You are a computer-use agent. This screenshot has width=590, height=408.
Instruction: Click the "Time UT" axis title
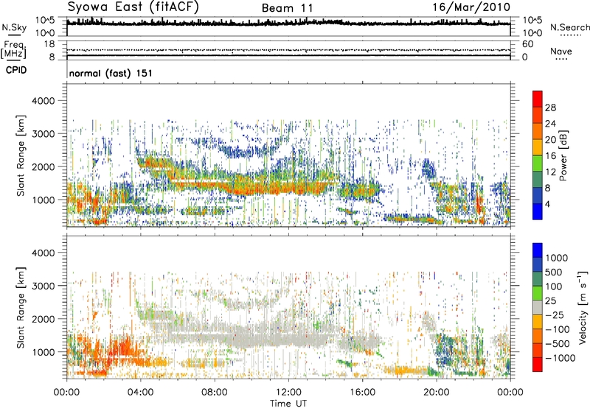coord(288,404)
